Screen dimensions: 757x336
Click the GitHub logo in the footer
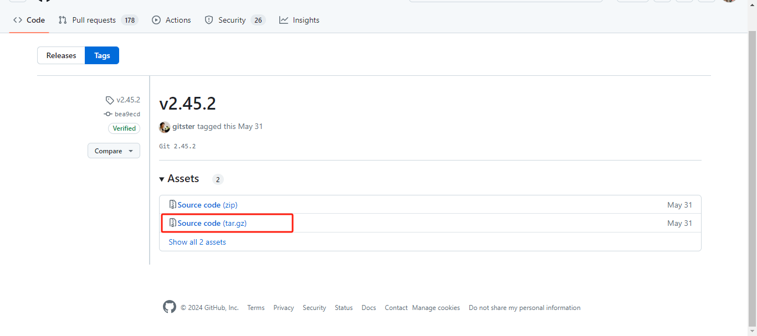170,307
